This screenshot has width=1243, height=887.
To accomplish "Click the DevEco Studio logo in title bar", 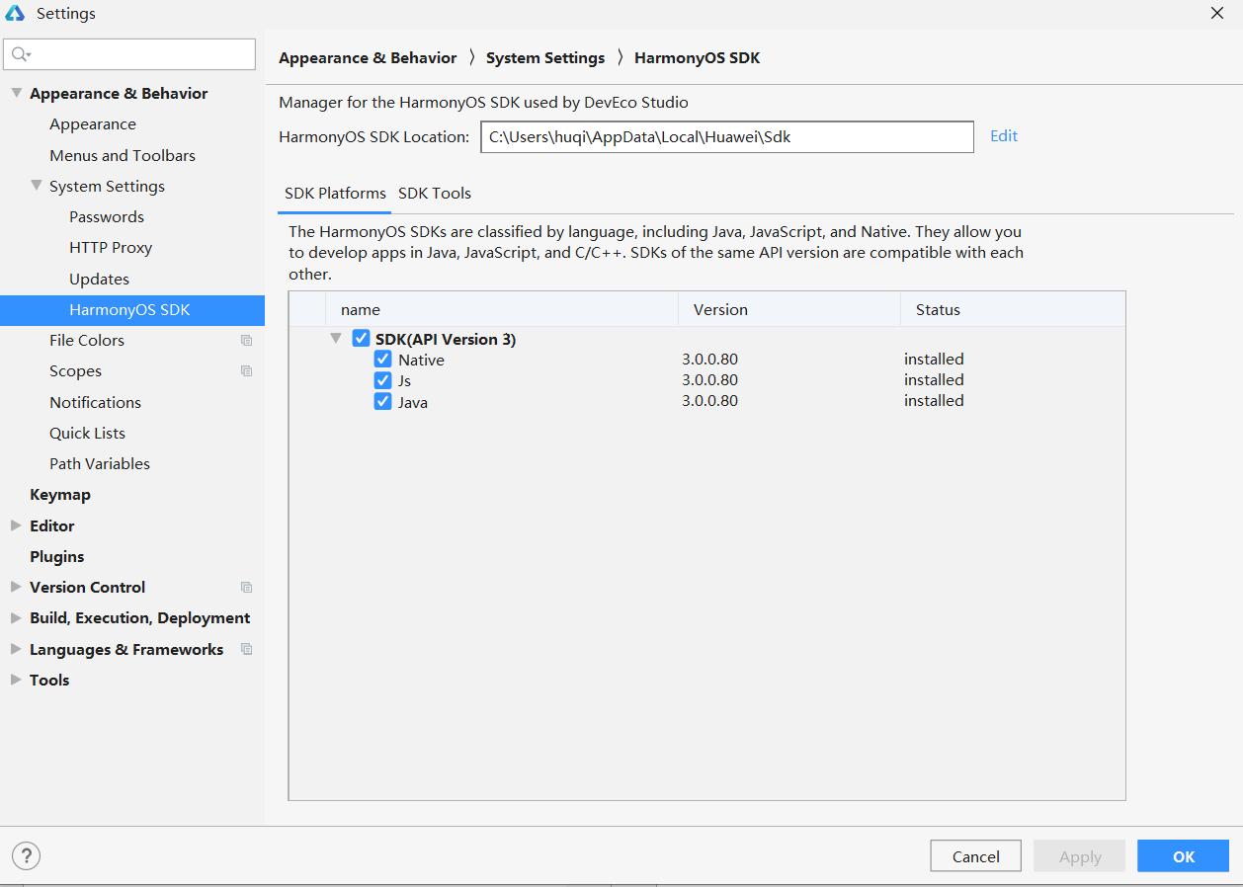I will 15,14.
